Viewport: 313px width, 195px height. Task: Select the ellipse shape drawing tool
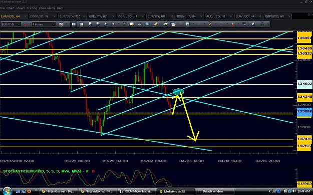coord(221,24)
